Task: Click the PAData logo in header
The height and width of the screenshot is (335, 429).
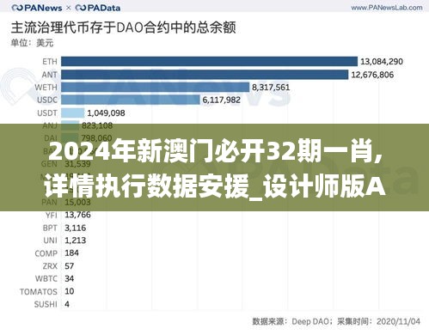Action: (x=97, y=8)
